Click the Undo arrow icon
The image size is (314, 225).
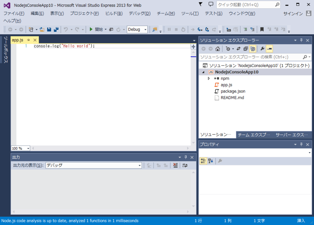point(66,30)
